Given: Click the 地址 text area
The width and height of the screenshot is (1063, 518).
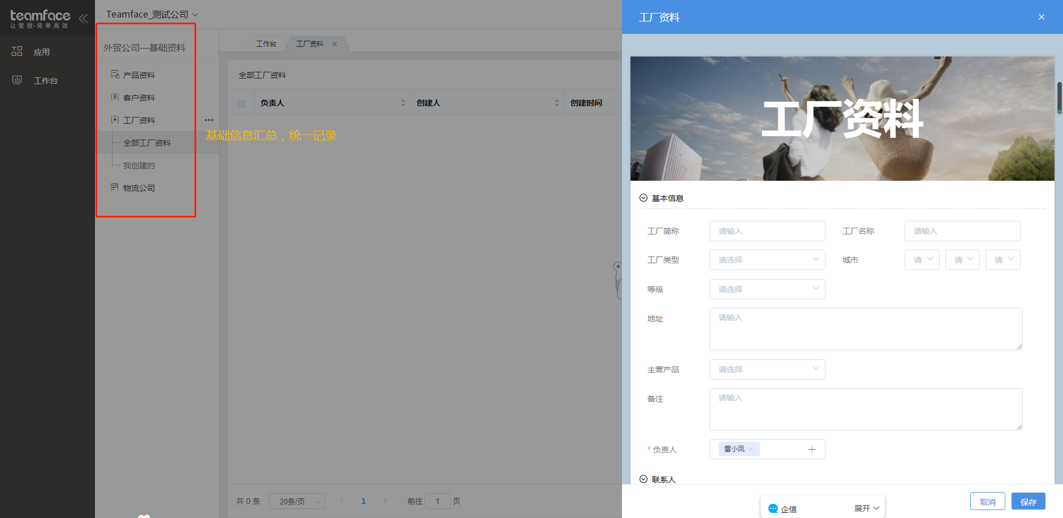Looking at the screenshot, I should click(866, 329).
